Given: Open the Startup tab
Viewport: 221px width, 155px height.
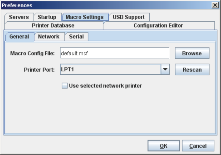Looking at the screenshot, I should [47, 17].
